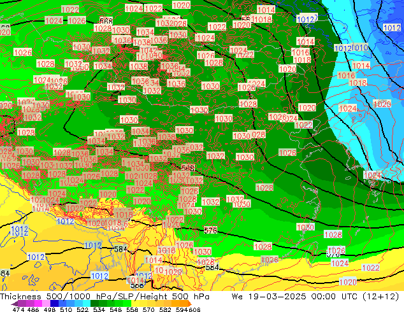Select legend value 486
The height and width of the screenshot is (312, 404).
pyautogui.click(x=33, y=309)
